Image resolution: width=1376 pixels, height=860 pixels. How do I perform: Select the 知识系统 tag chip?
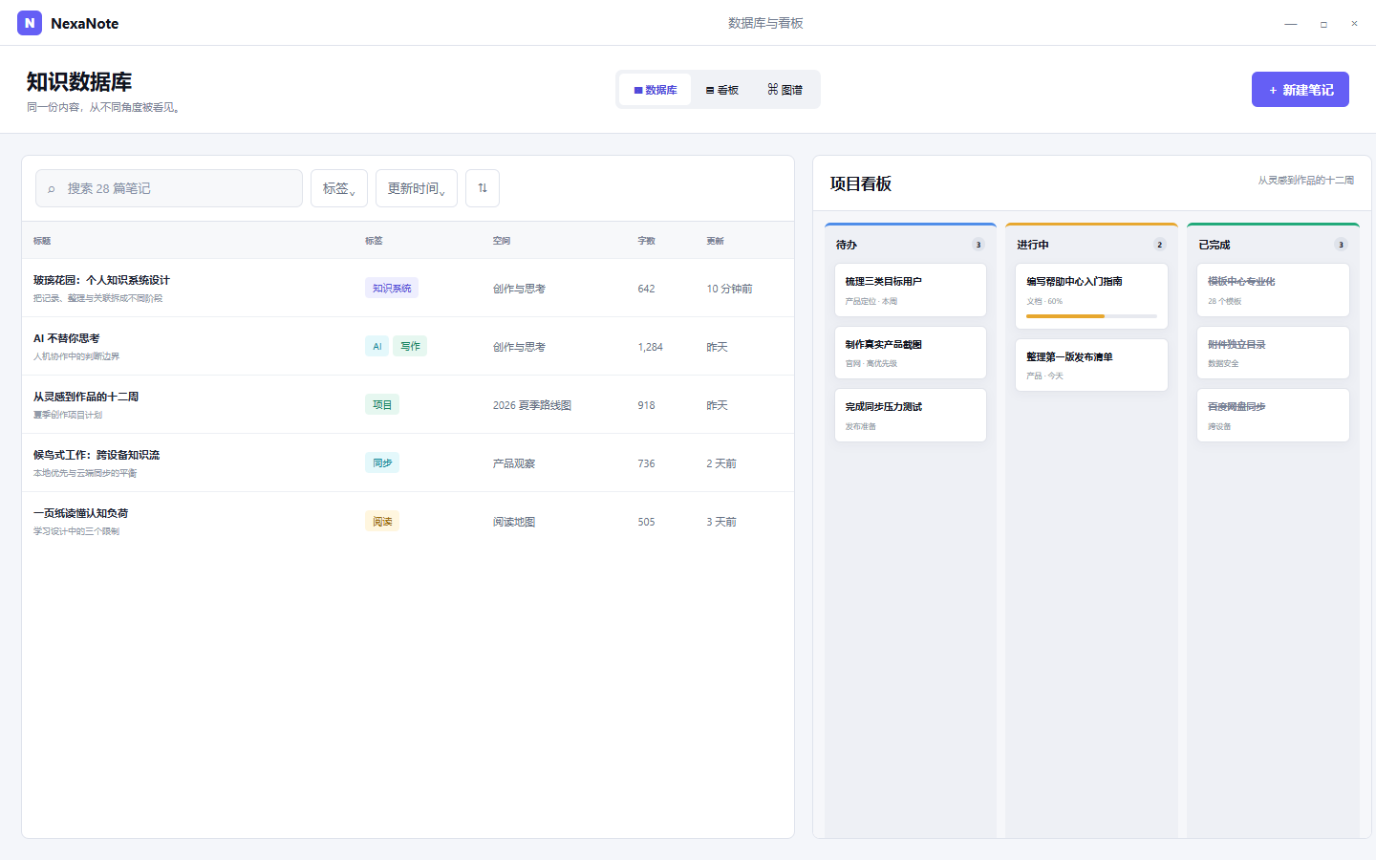point(392,288)
